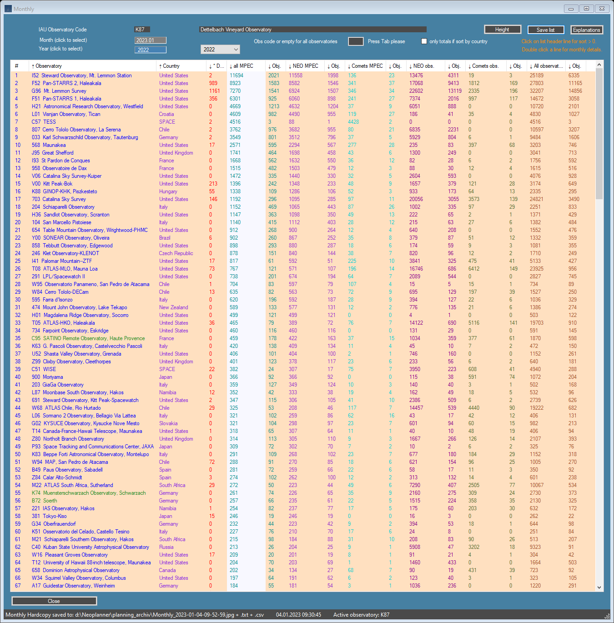The height and width of the screenshot is (623, 614).
Task: Select row 'I52 Steward Observatory, Mt. Lemmon Station'
Action: pyautogui.click(x=302, y=75)
